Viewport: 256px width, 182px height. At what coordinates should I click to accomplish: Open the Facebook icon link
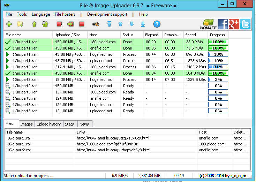223,24
